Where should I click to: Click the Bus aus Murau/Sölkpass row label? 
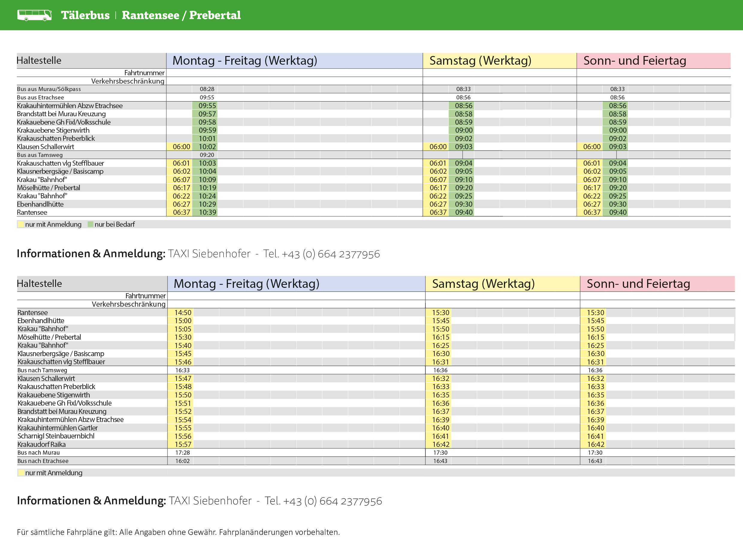pos(49,89)
